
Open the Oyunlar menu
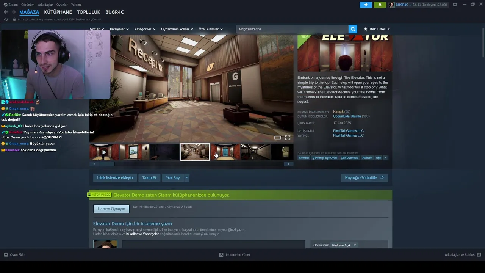62,5
